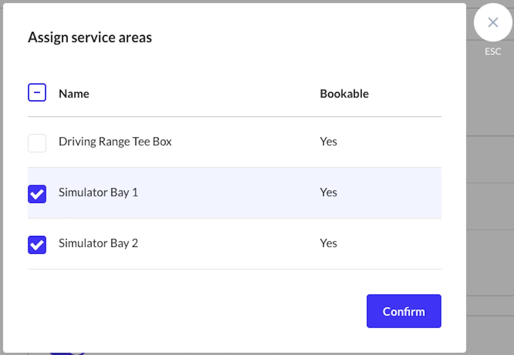Click the Assign service areas title
The image size is (514, 355).
[x=90, y=38]
